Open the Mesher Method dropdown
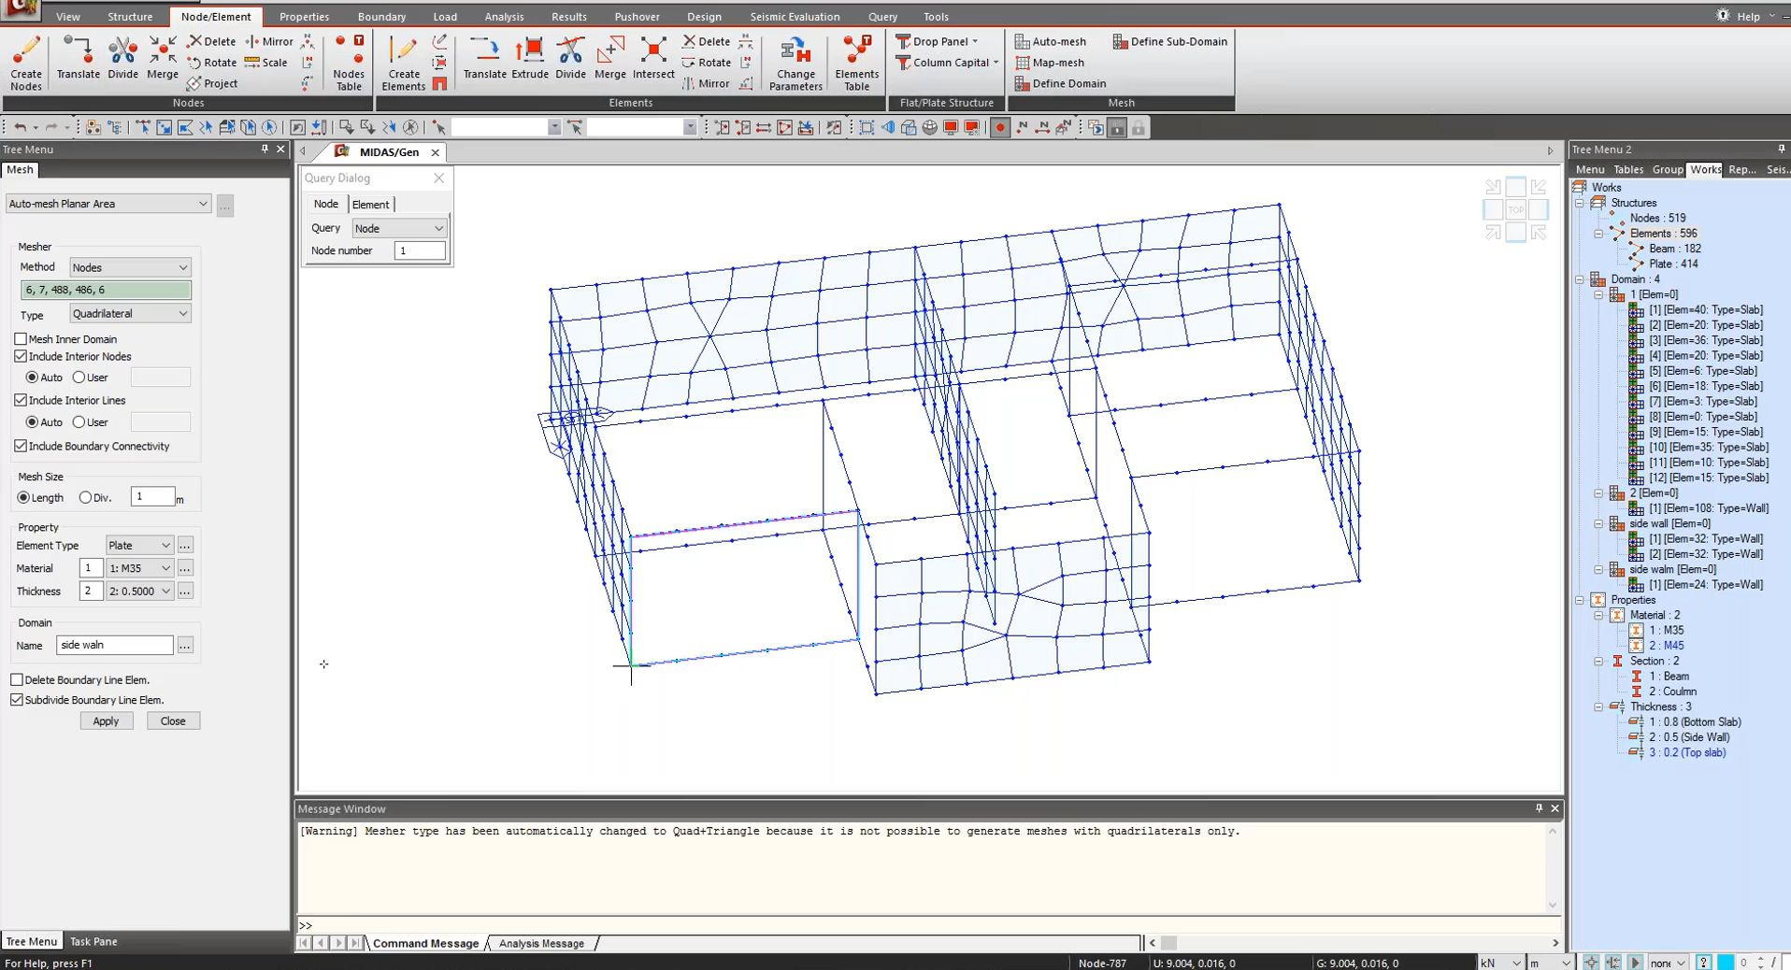 [130, 267]
